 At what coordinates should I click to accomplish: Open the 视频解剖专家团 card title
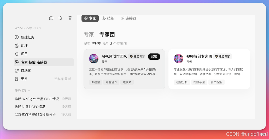tap(199, 56)
